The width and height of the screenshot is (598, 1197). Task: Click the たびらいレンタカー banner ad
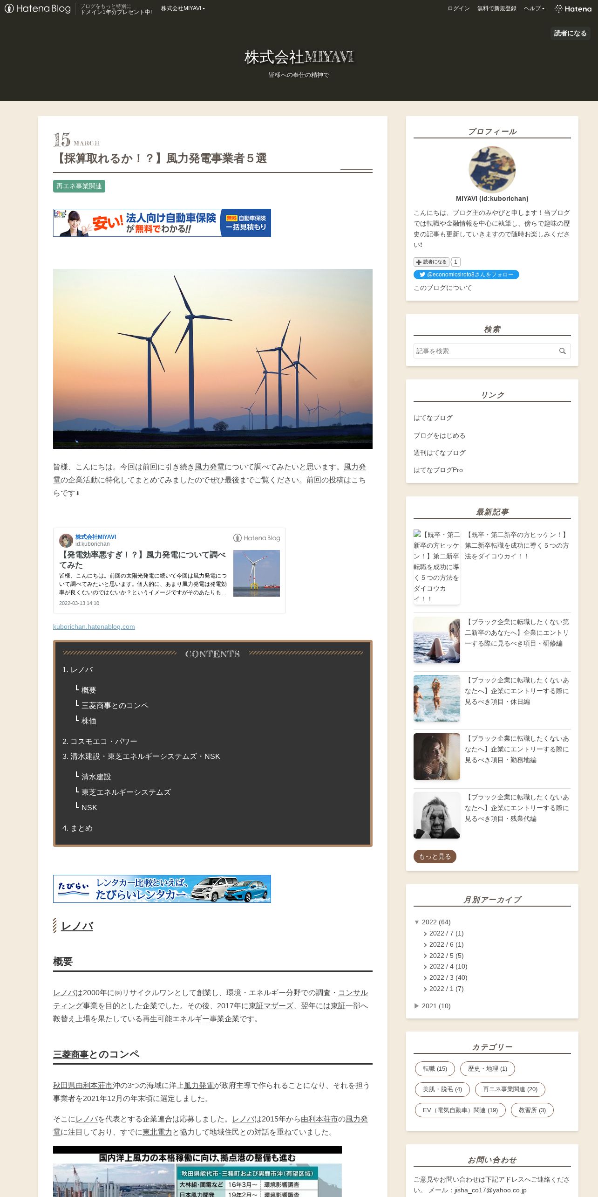(162, 889)
